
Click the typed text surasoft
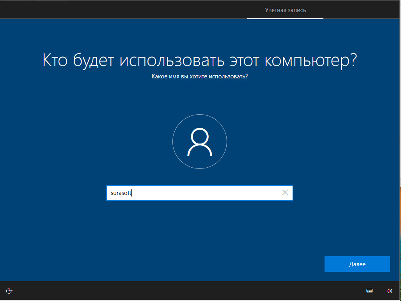tap(121, 193)
